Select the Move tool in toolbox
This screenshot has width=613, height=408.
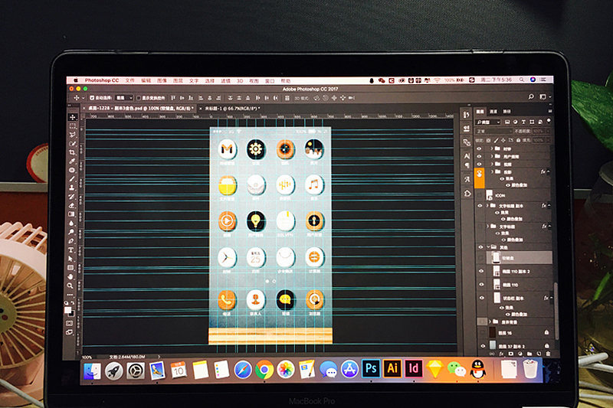pyautogui.click(x=72, y=117)
